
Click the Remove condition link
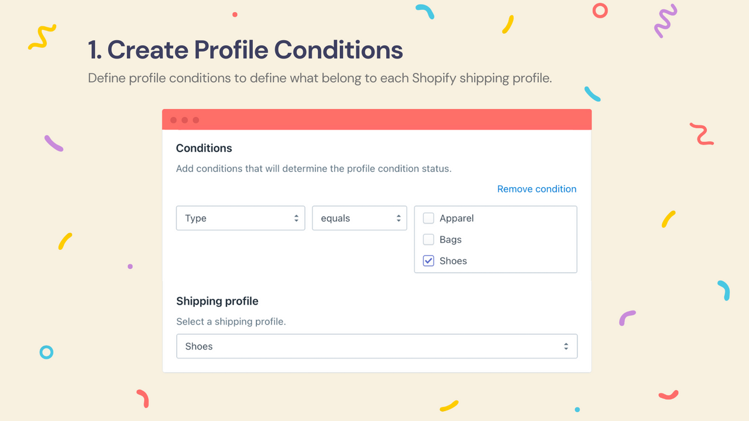point(537,189)
